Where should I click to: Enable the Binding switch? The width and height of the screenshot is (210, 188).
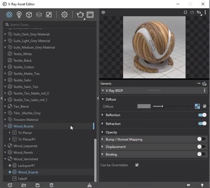point(201,154)
